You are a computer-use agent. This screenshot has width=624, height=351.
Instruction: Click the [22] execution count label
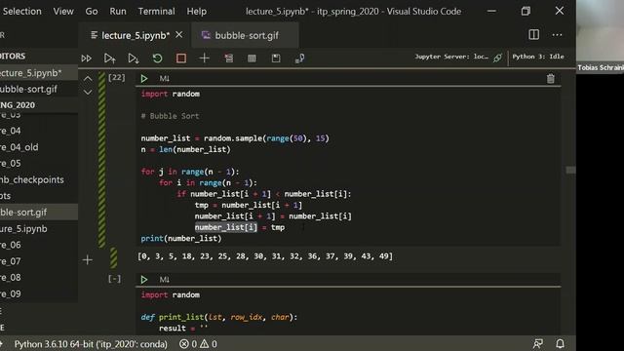[117, 77]
